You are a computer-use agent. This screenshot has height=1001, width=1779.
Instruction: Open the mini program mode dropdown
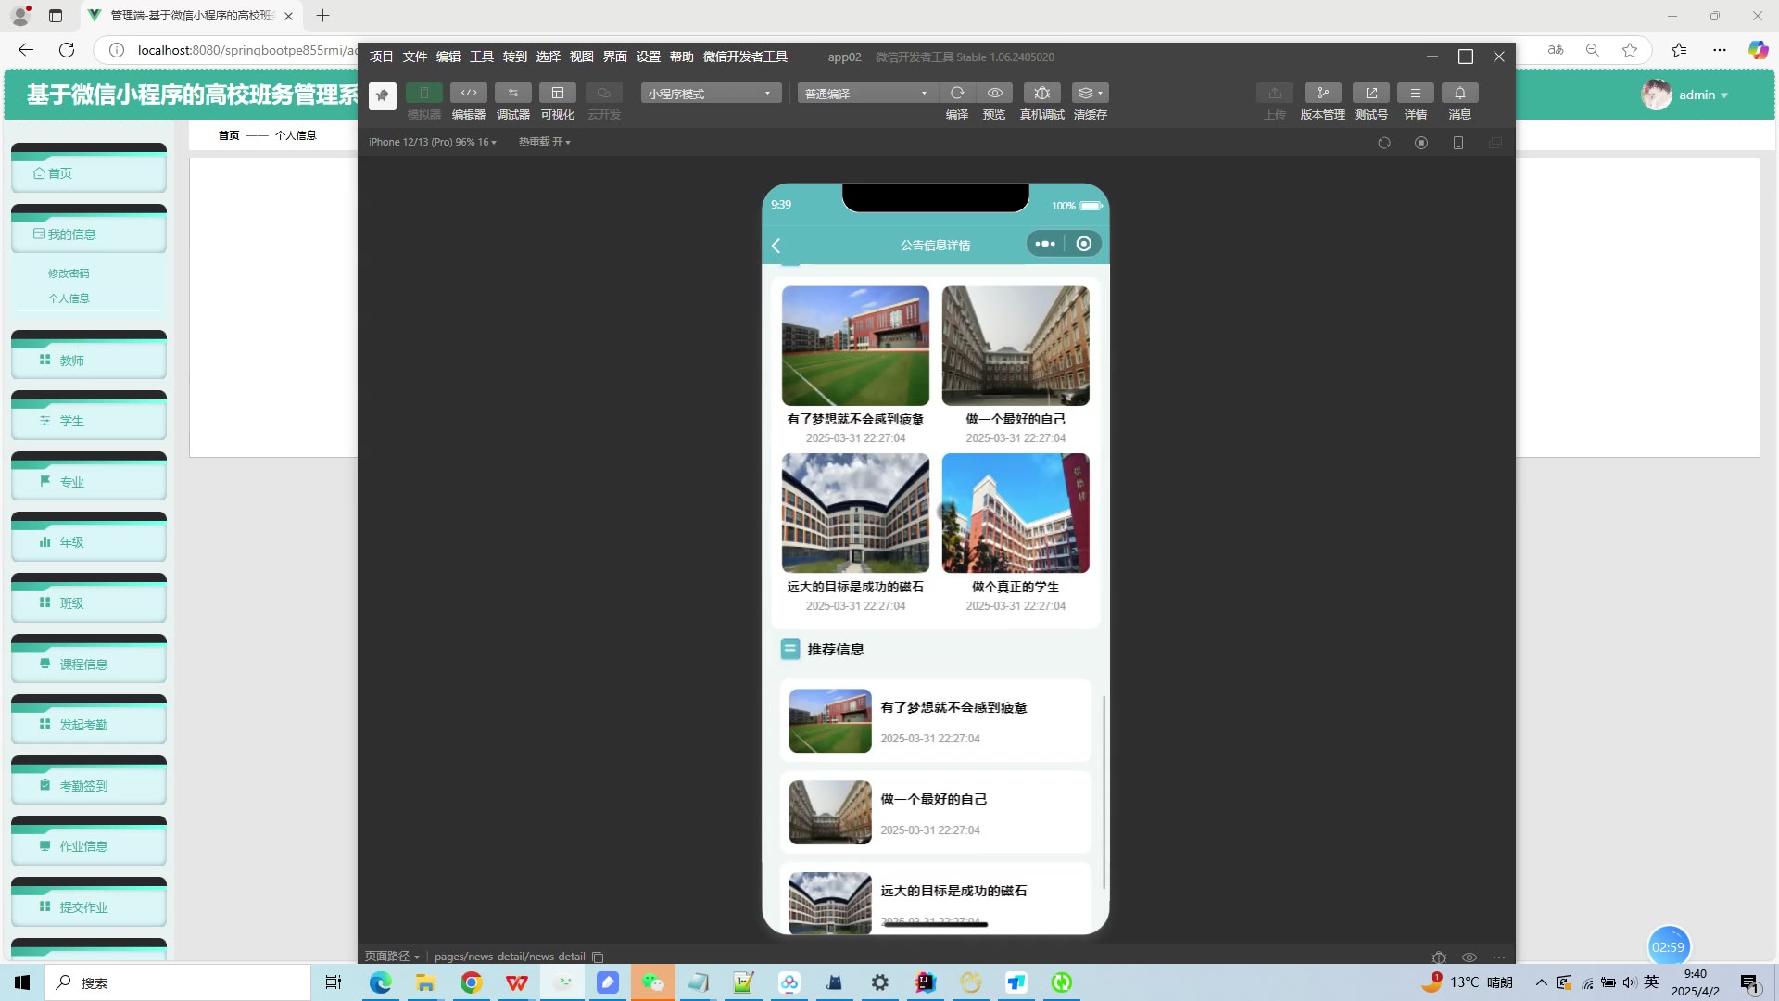pyautogui.click(x=710, y=94)
